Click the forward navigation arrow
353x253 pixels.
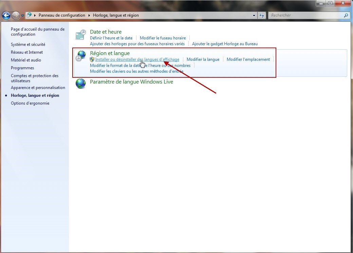point(16,15)
